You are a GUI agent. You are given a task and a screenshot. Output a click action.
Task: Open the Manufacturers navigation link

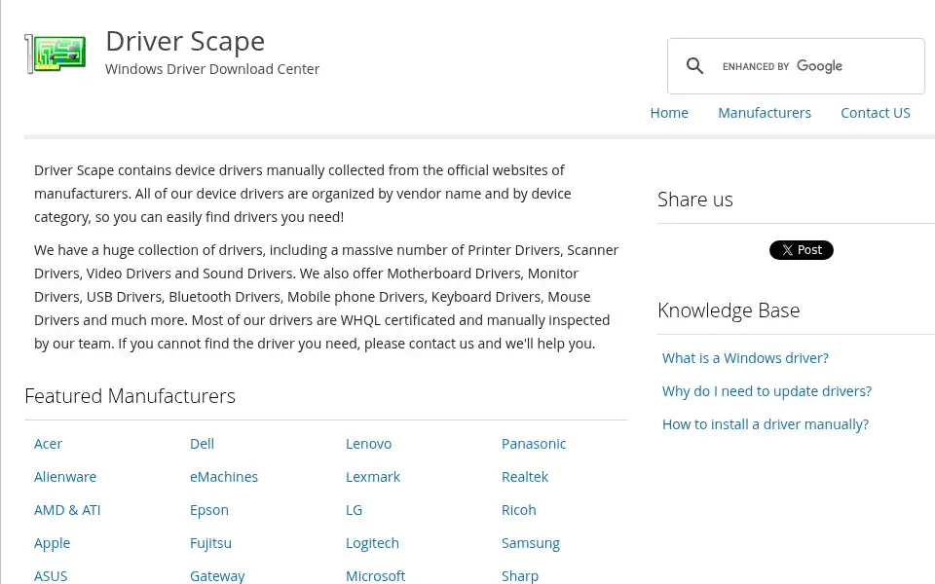[765, 113]
